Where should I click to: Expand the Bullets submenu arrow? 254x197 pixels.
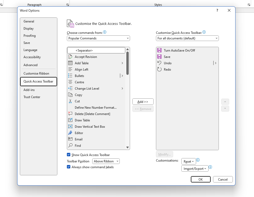(x=122, y=76)
